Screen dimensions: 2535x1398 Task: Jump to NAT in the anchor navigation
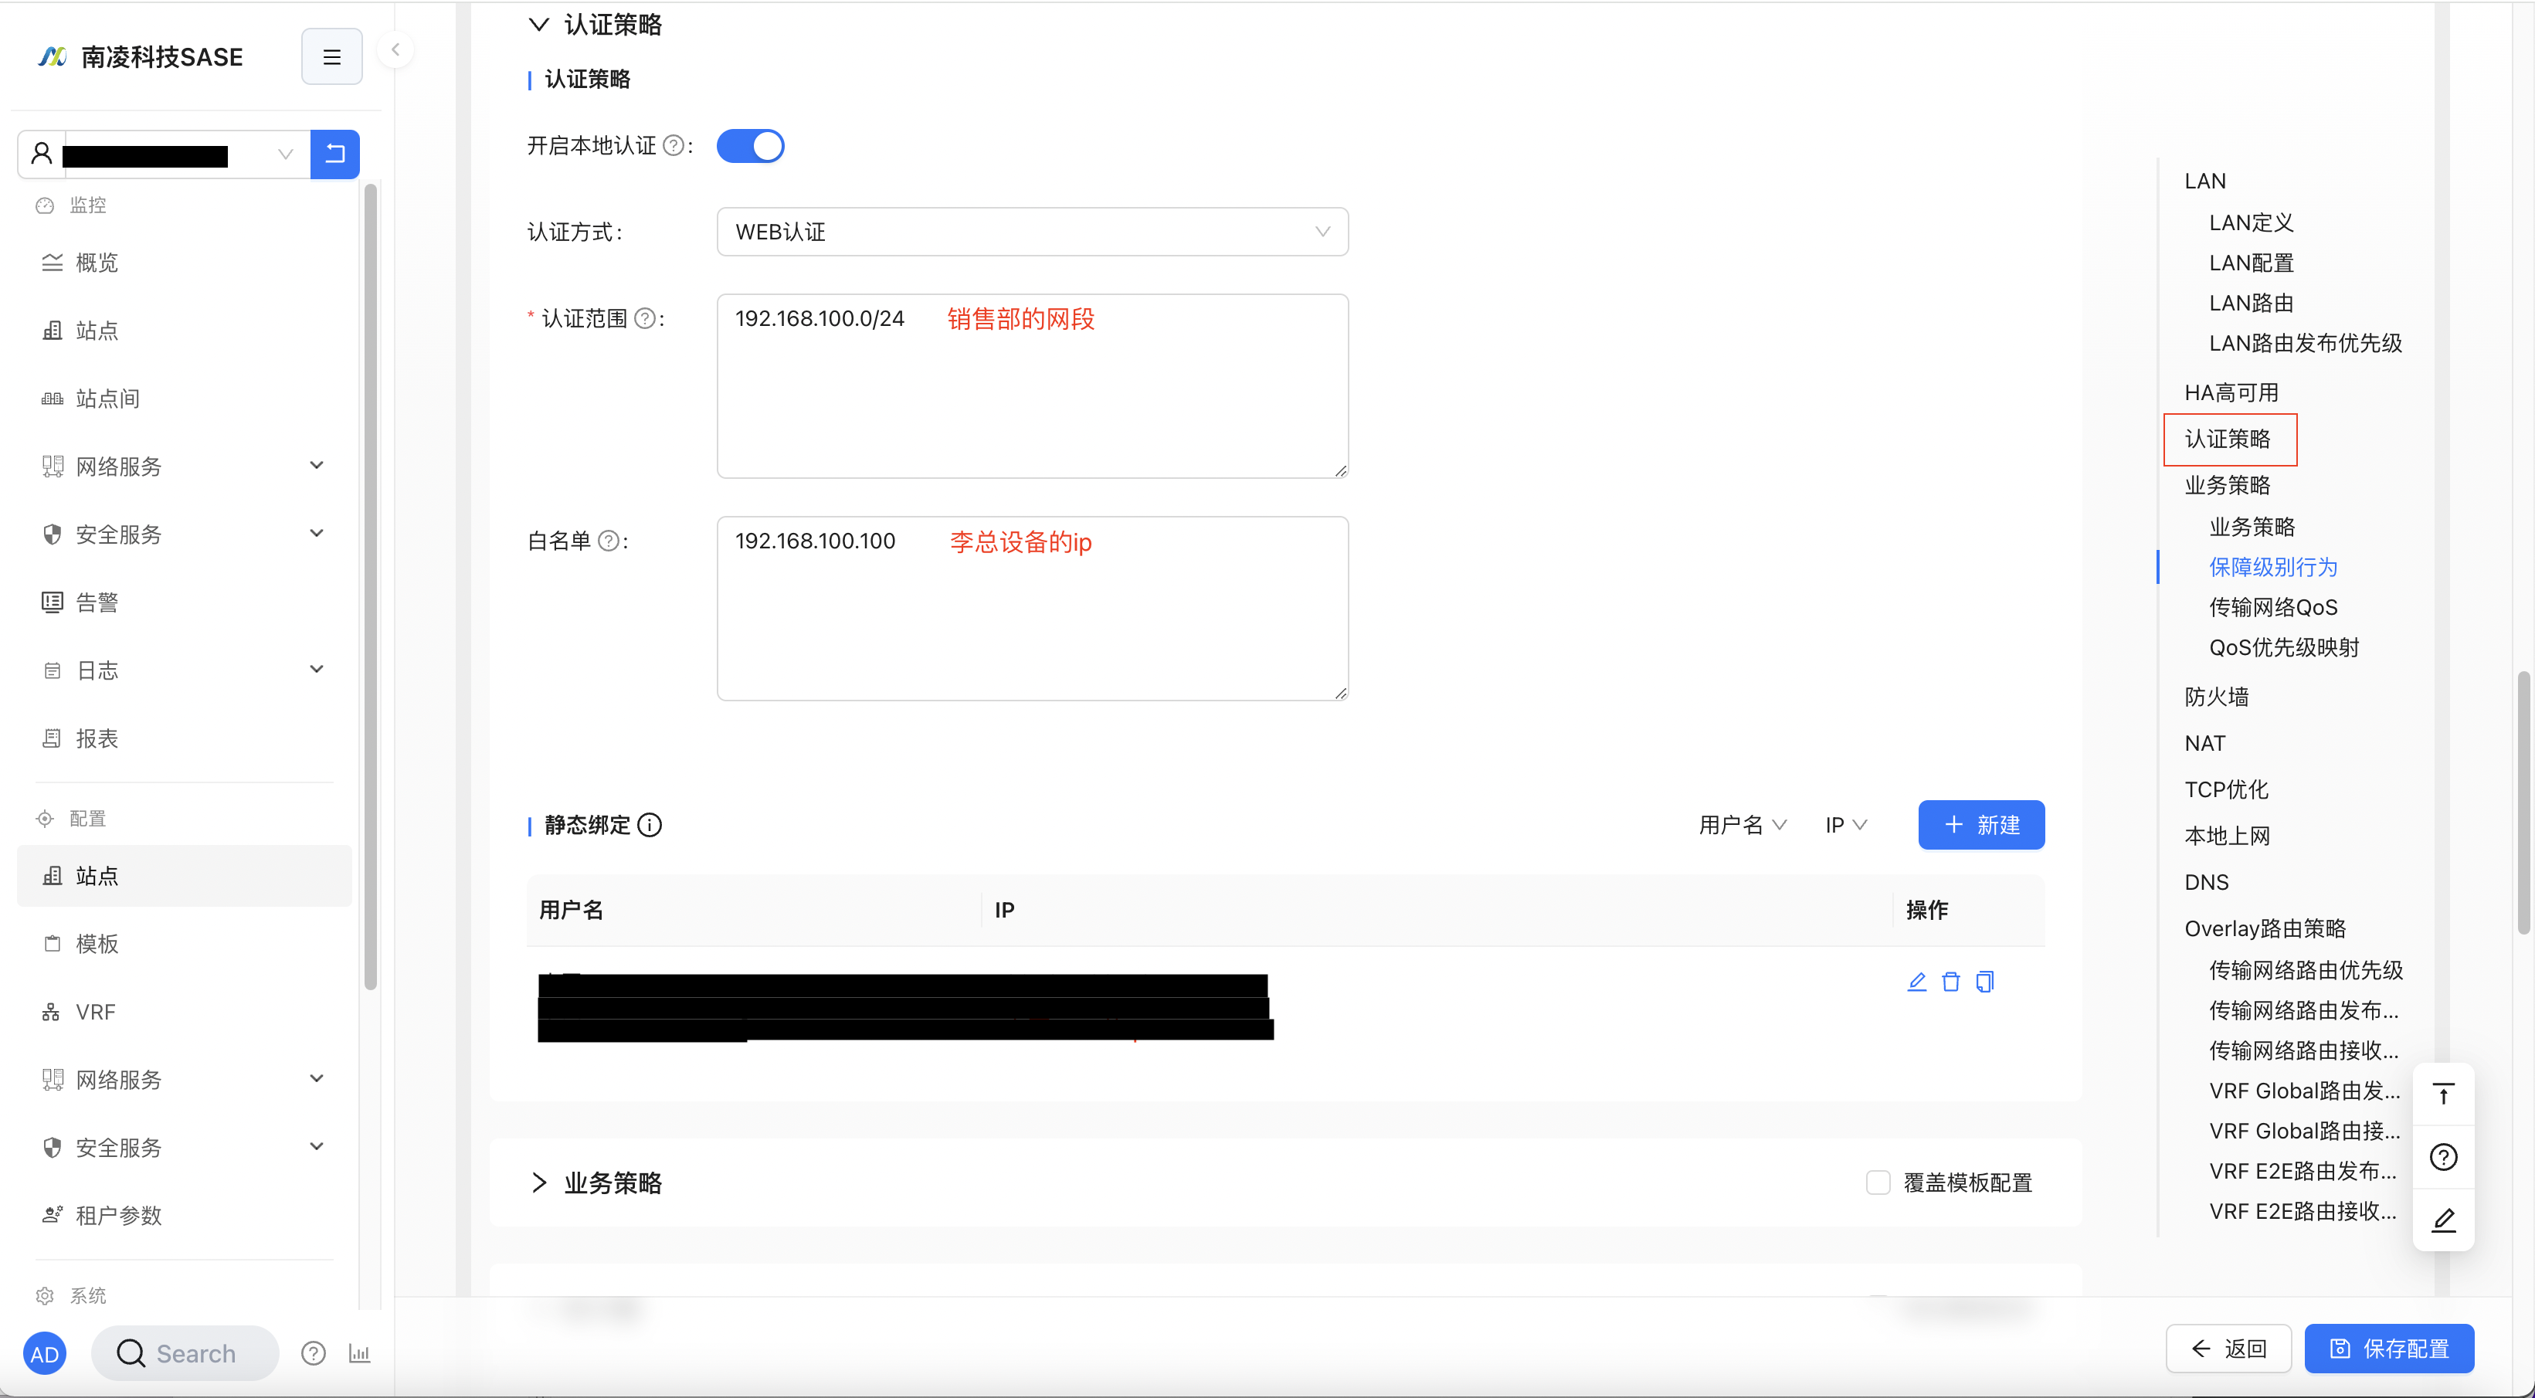[2204, 743]
